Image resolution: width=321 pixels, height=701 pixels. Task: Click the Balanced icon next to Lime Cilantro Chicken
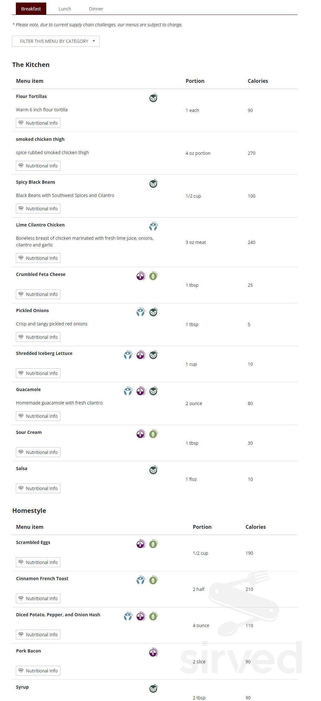click(x=153, y=226)
